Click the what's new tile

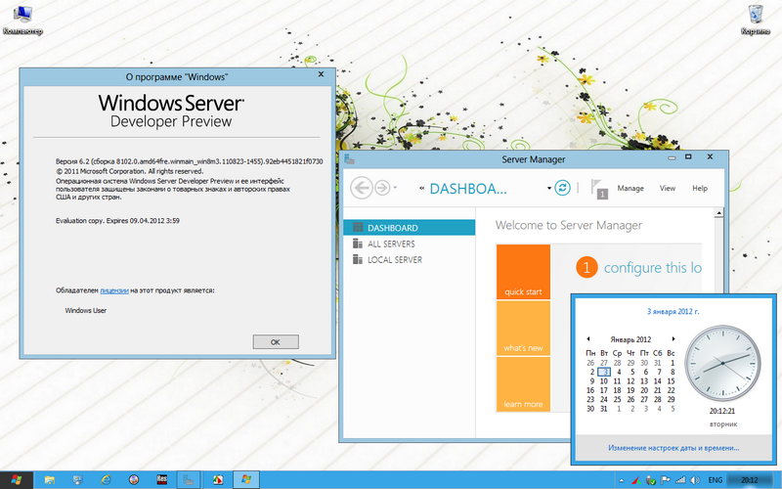[523, 328]
